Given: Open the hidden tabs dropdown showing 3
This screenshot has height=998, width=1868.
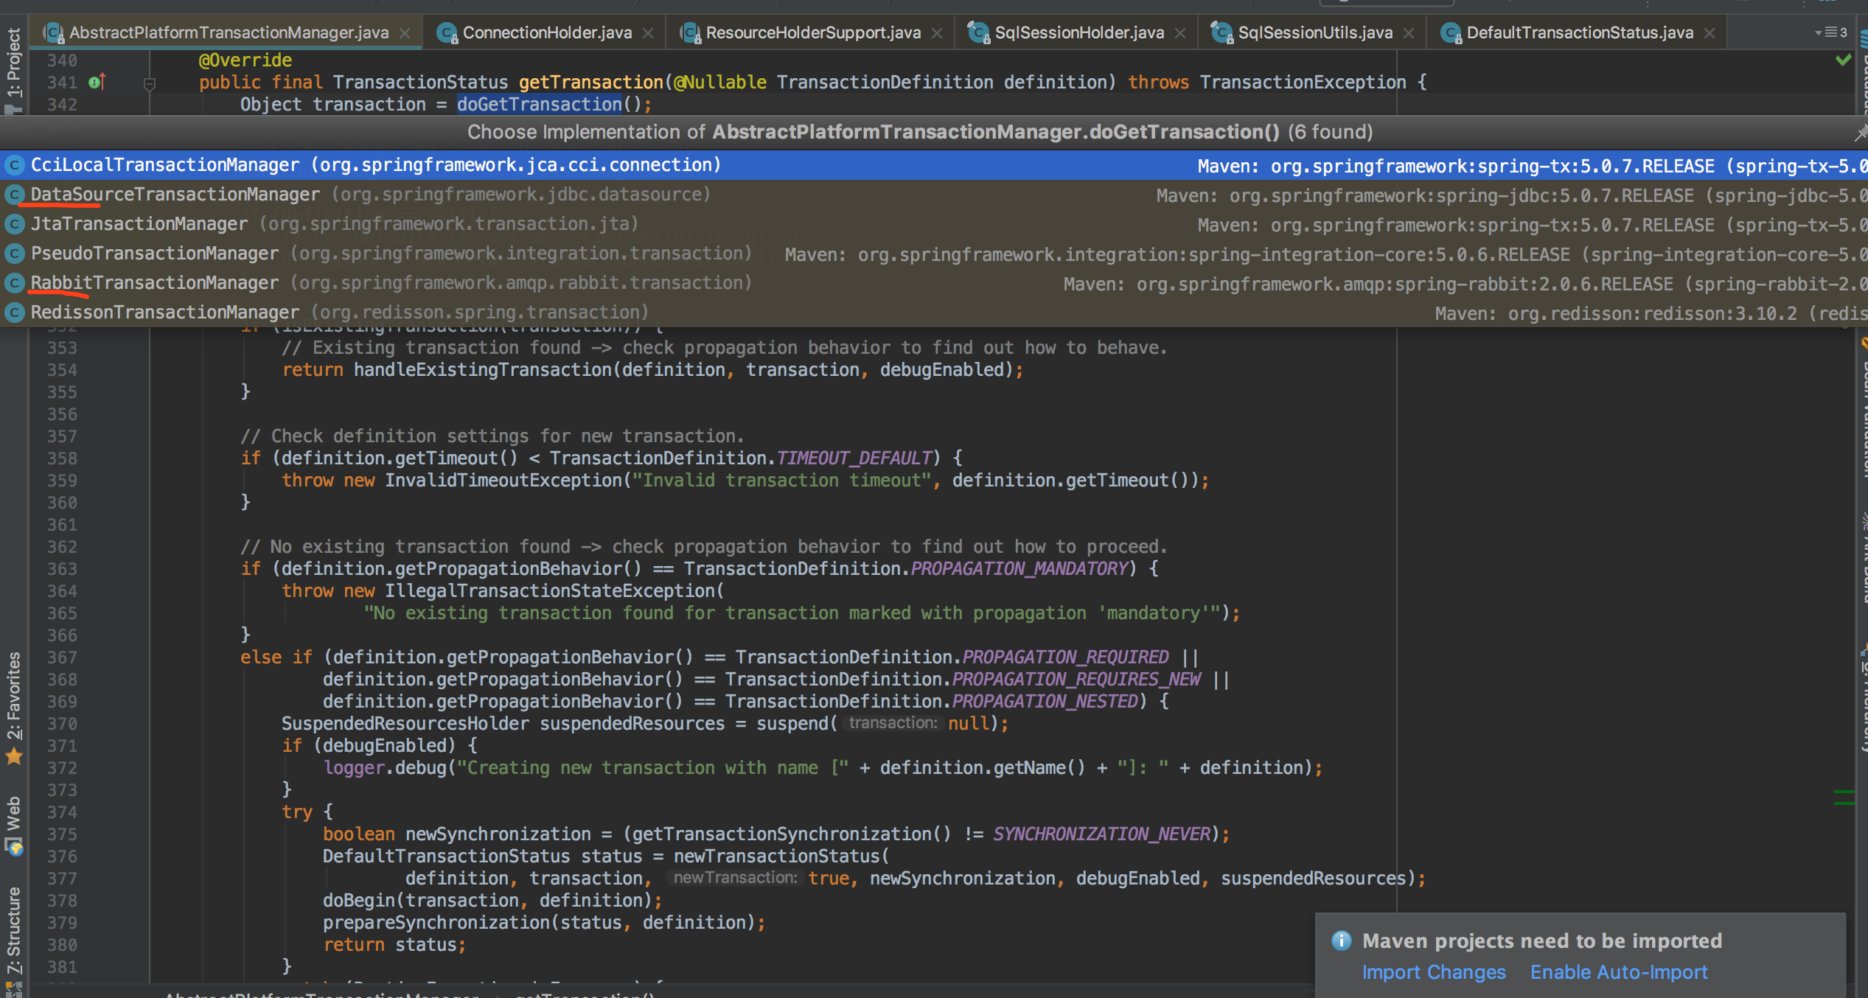Looking at the screenshot, I should [1831, 32].
